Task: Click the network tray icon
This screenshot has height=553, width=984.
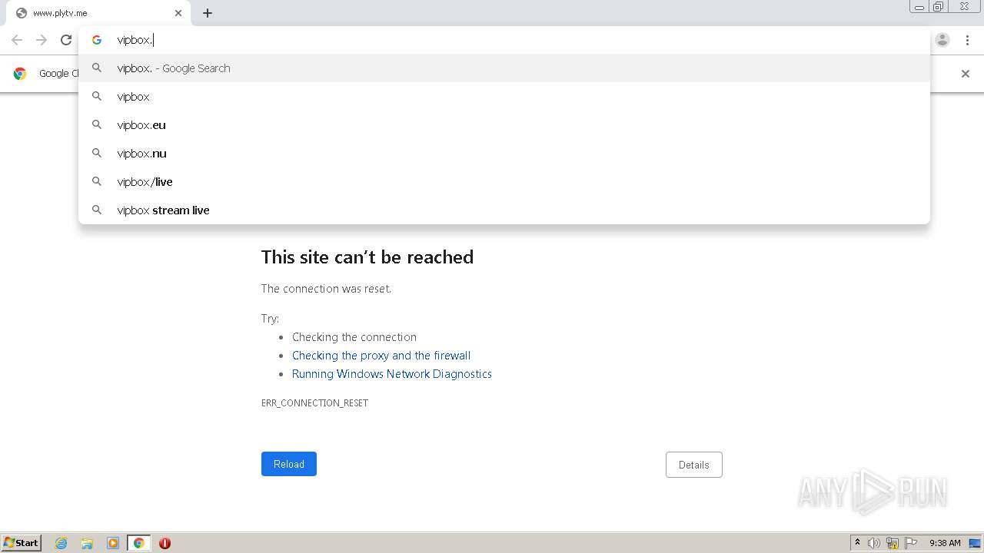Action: (893, 543)
